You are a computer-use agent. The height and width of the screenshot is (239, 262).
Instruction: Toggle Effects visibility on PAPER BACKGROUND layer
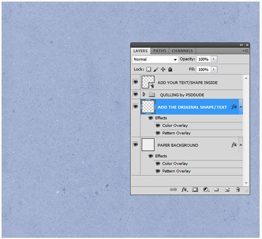(x=151, y=156)
